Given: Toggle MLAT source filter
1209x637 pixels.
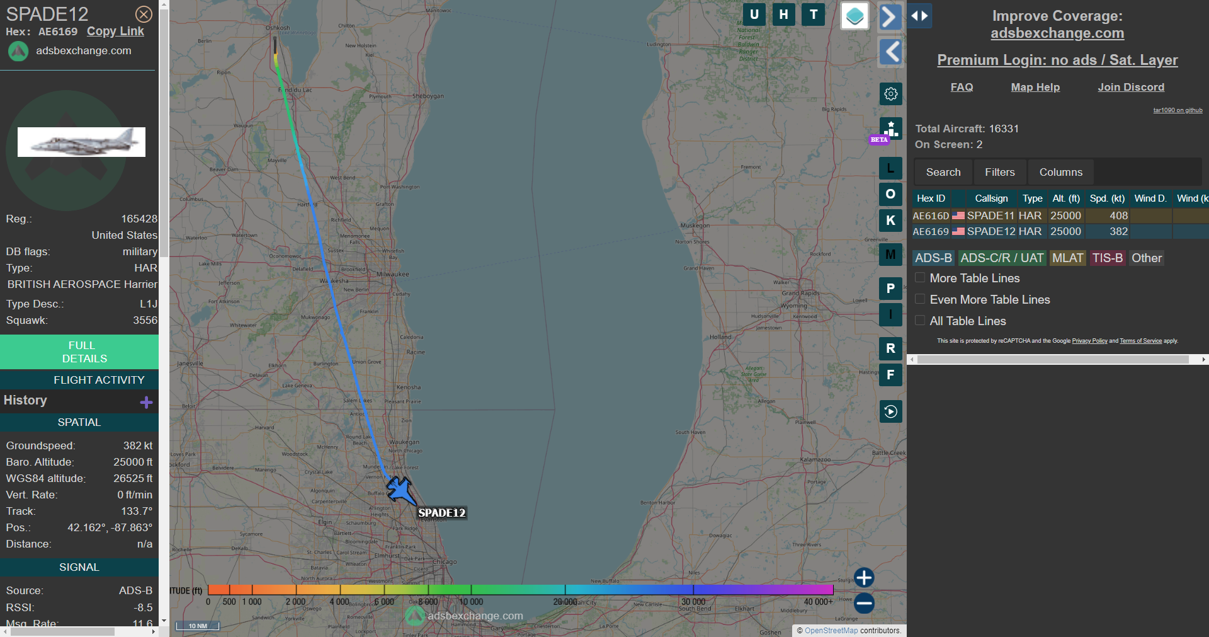Looking at the screenshot, I should pos(1068,258).
